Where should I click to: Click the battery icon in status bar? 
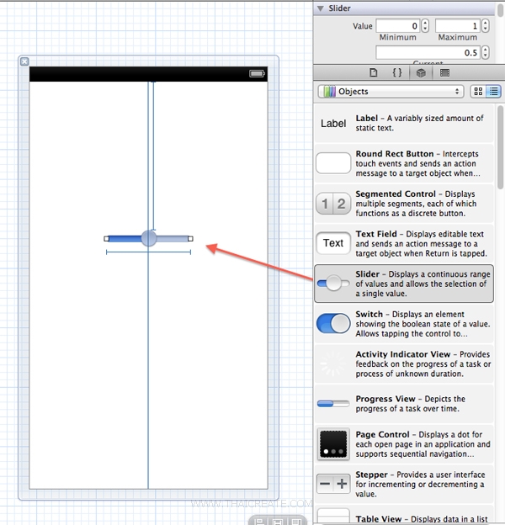coord(257,73)
